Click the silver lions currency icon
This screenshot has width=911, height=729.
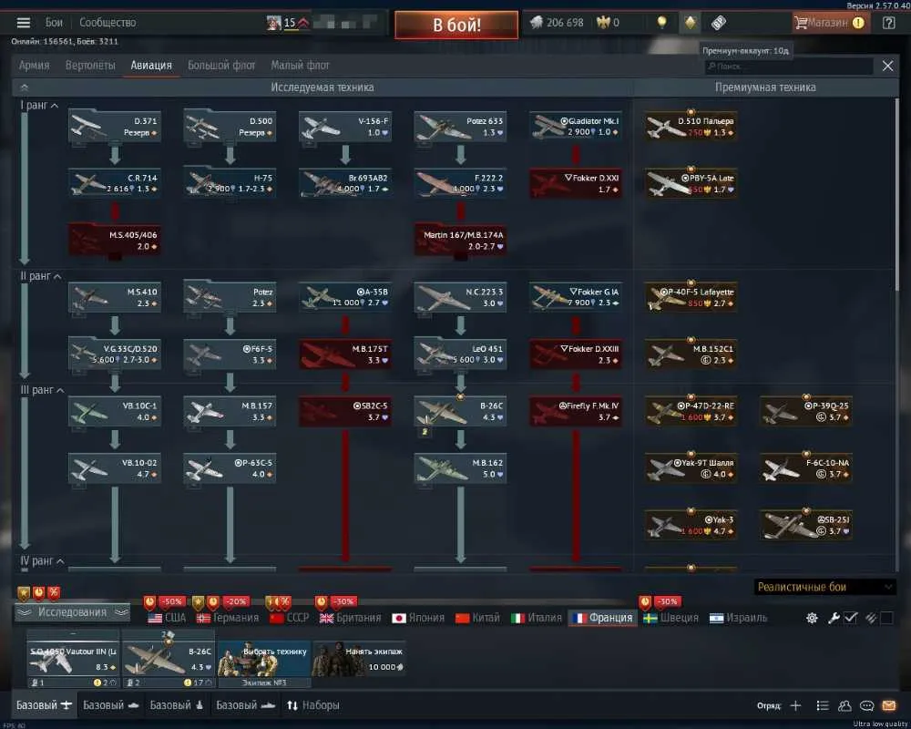click(x=537, y=23)
